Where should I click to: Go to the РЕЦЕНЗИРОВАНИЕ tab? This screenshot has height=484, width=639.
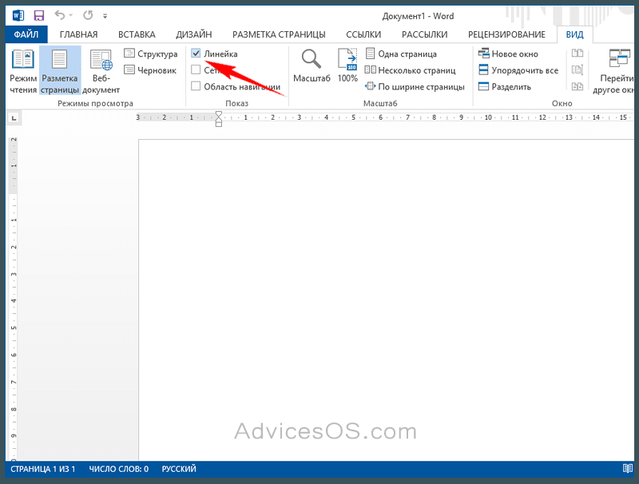506,34
